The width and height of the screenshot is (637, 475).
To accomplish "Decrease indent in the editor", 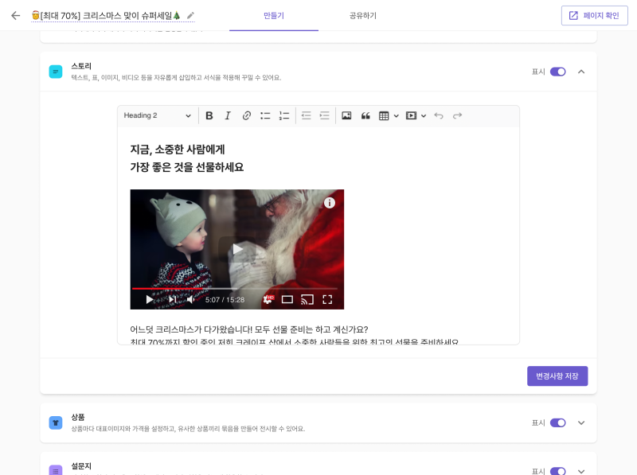I will [x=307, y=115].
